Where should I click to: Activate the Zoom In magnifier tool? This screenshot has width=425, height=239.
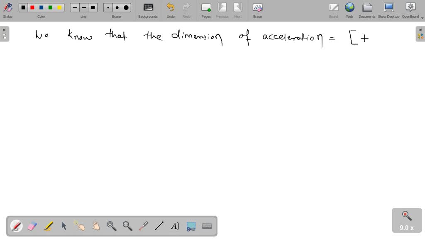coord(112,226)
